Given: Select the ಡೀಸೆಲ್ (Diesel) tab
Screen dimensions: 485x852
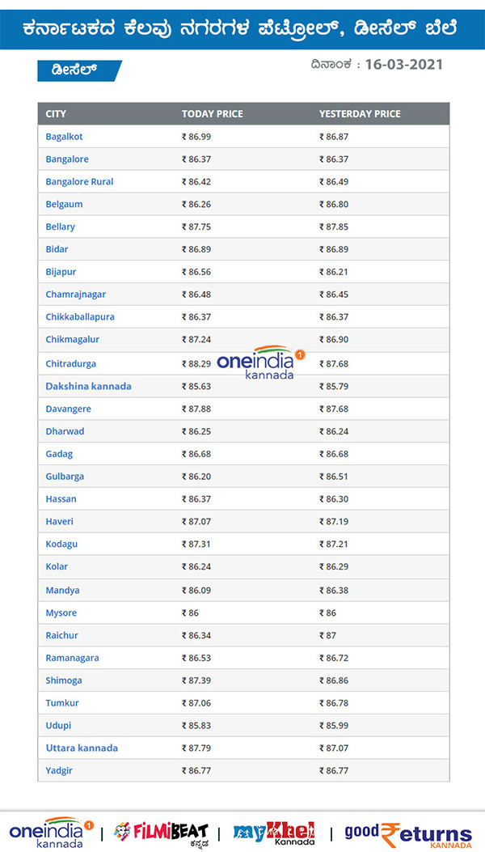Looking at the screenshot, I should [x=78, y=70].
